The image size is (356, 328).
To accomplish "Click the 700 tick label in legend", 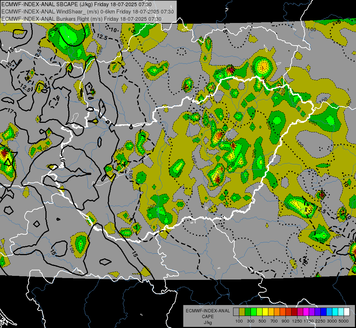I will 274,321.
